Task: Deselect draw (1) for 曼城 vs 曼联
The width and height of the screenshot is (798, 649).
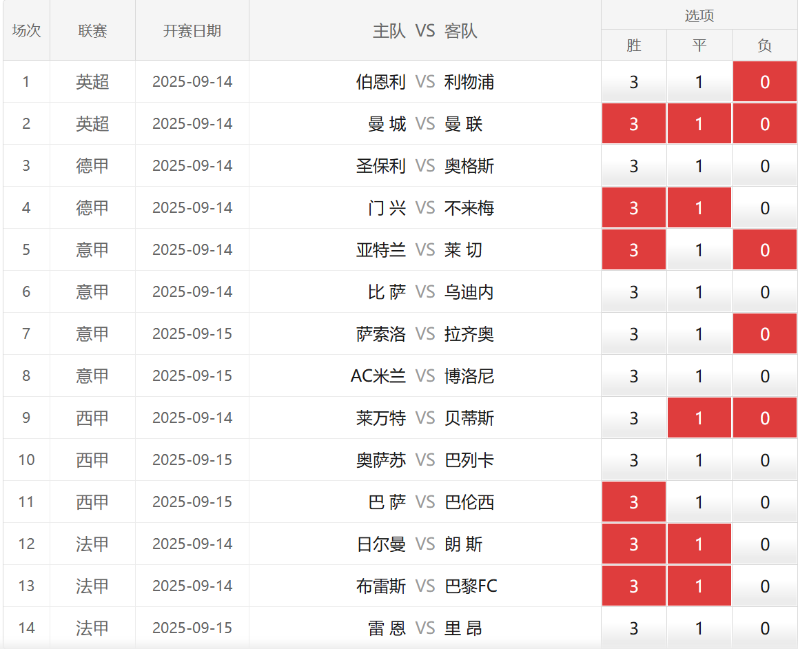Action: 699,123
